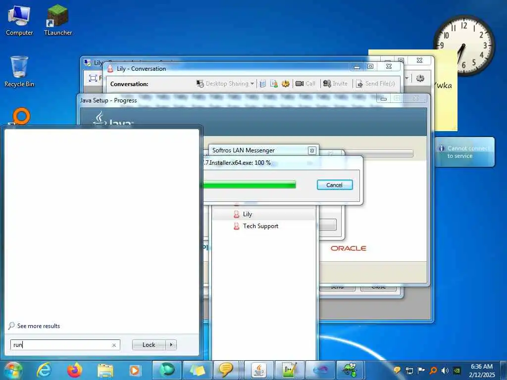
Task: Select the Recycle Bin desktop icon
Action: tap(19, 72)
